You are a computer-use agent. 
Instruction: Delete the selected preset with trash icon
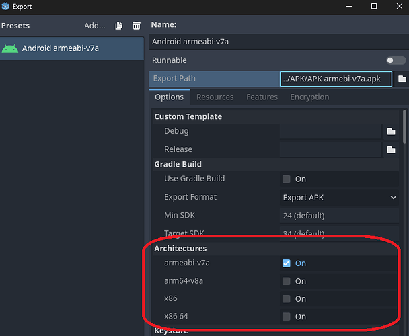(137, 26)
